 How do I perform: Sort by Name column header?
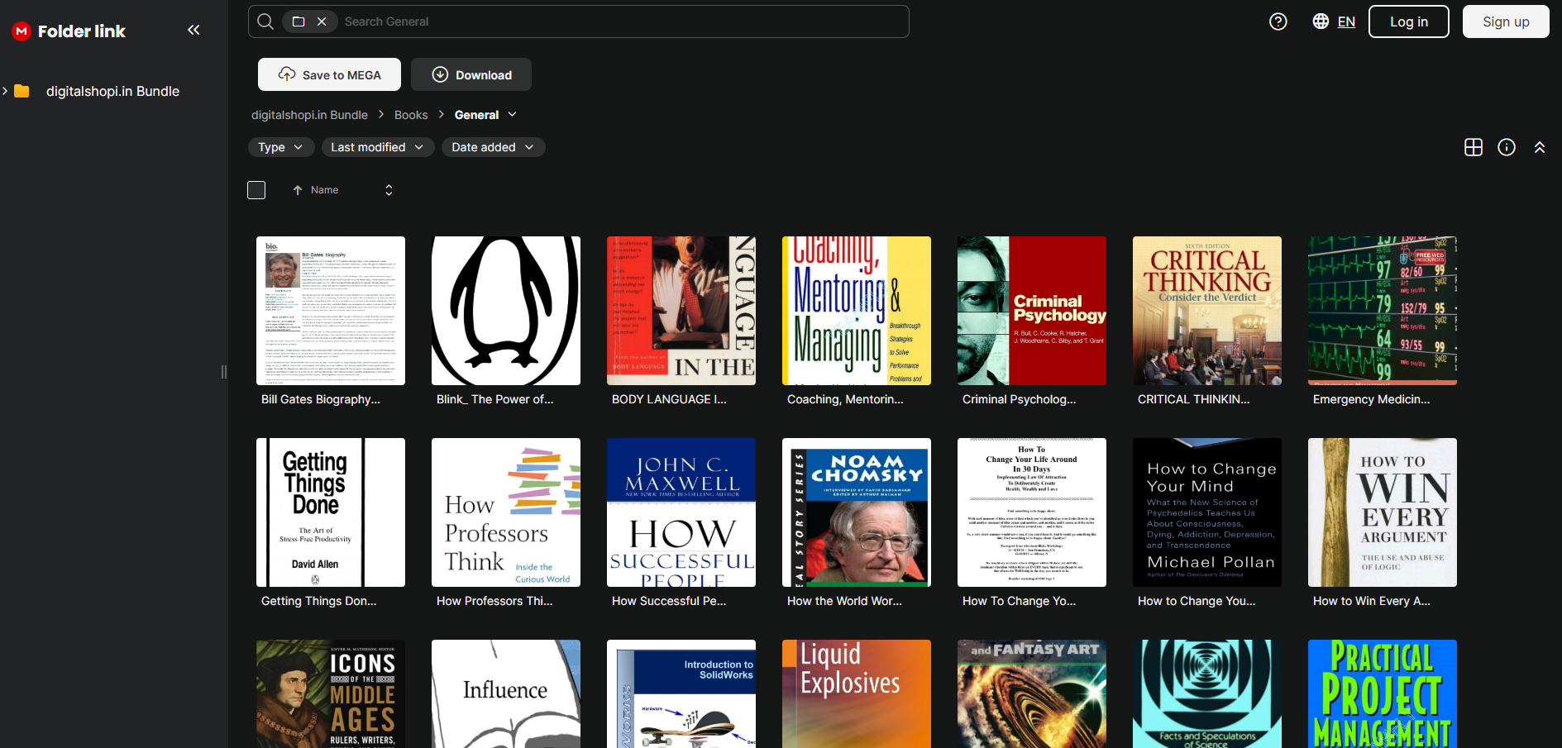(x=324, y=190)
